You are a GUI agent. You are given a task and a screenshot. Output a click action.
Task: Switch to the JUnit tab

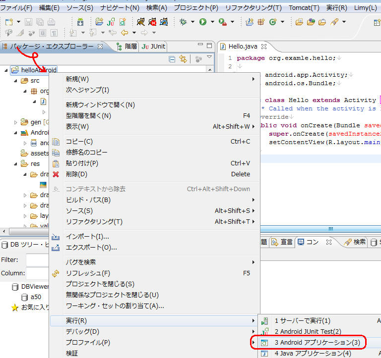coord(153,47)
